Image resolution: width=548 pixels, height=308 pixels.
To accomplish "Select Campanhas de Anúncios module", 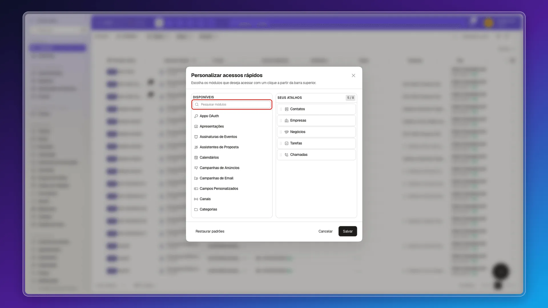I will [232, 168].
